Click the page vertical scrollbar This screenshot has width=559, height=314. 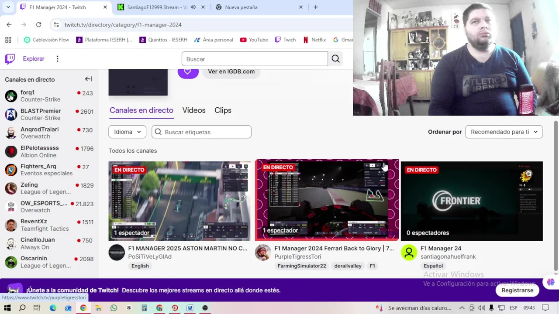pos(556,195)
